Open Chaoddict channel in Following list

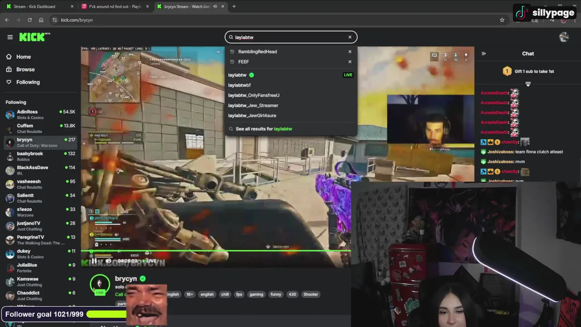tap(40, 296)
